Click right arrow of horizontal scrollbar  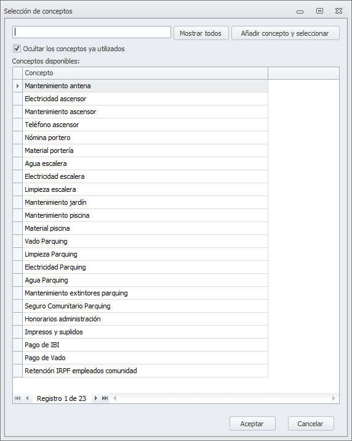[x=334, y=398]
